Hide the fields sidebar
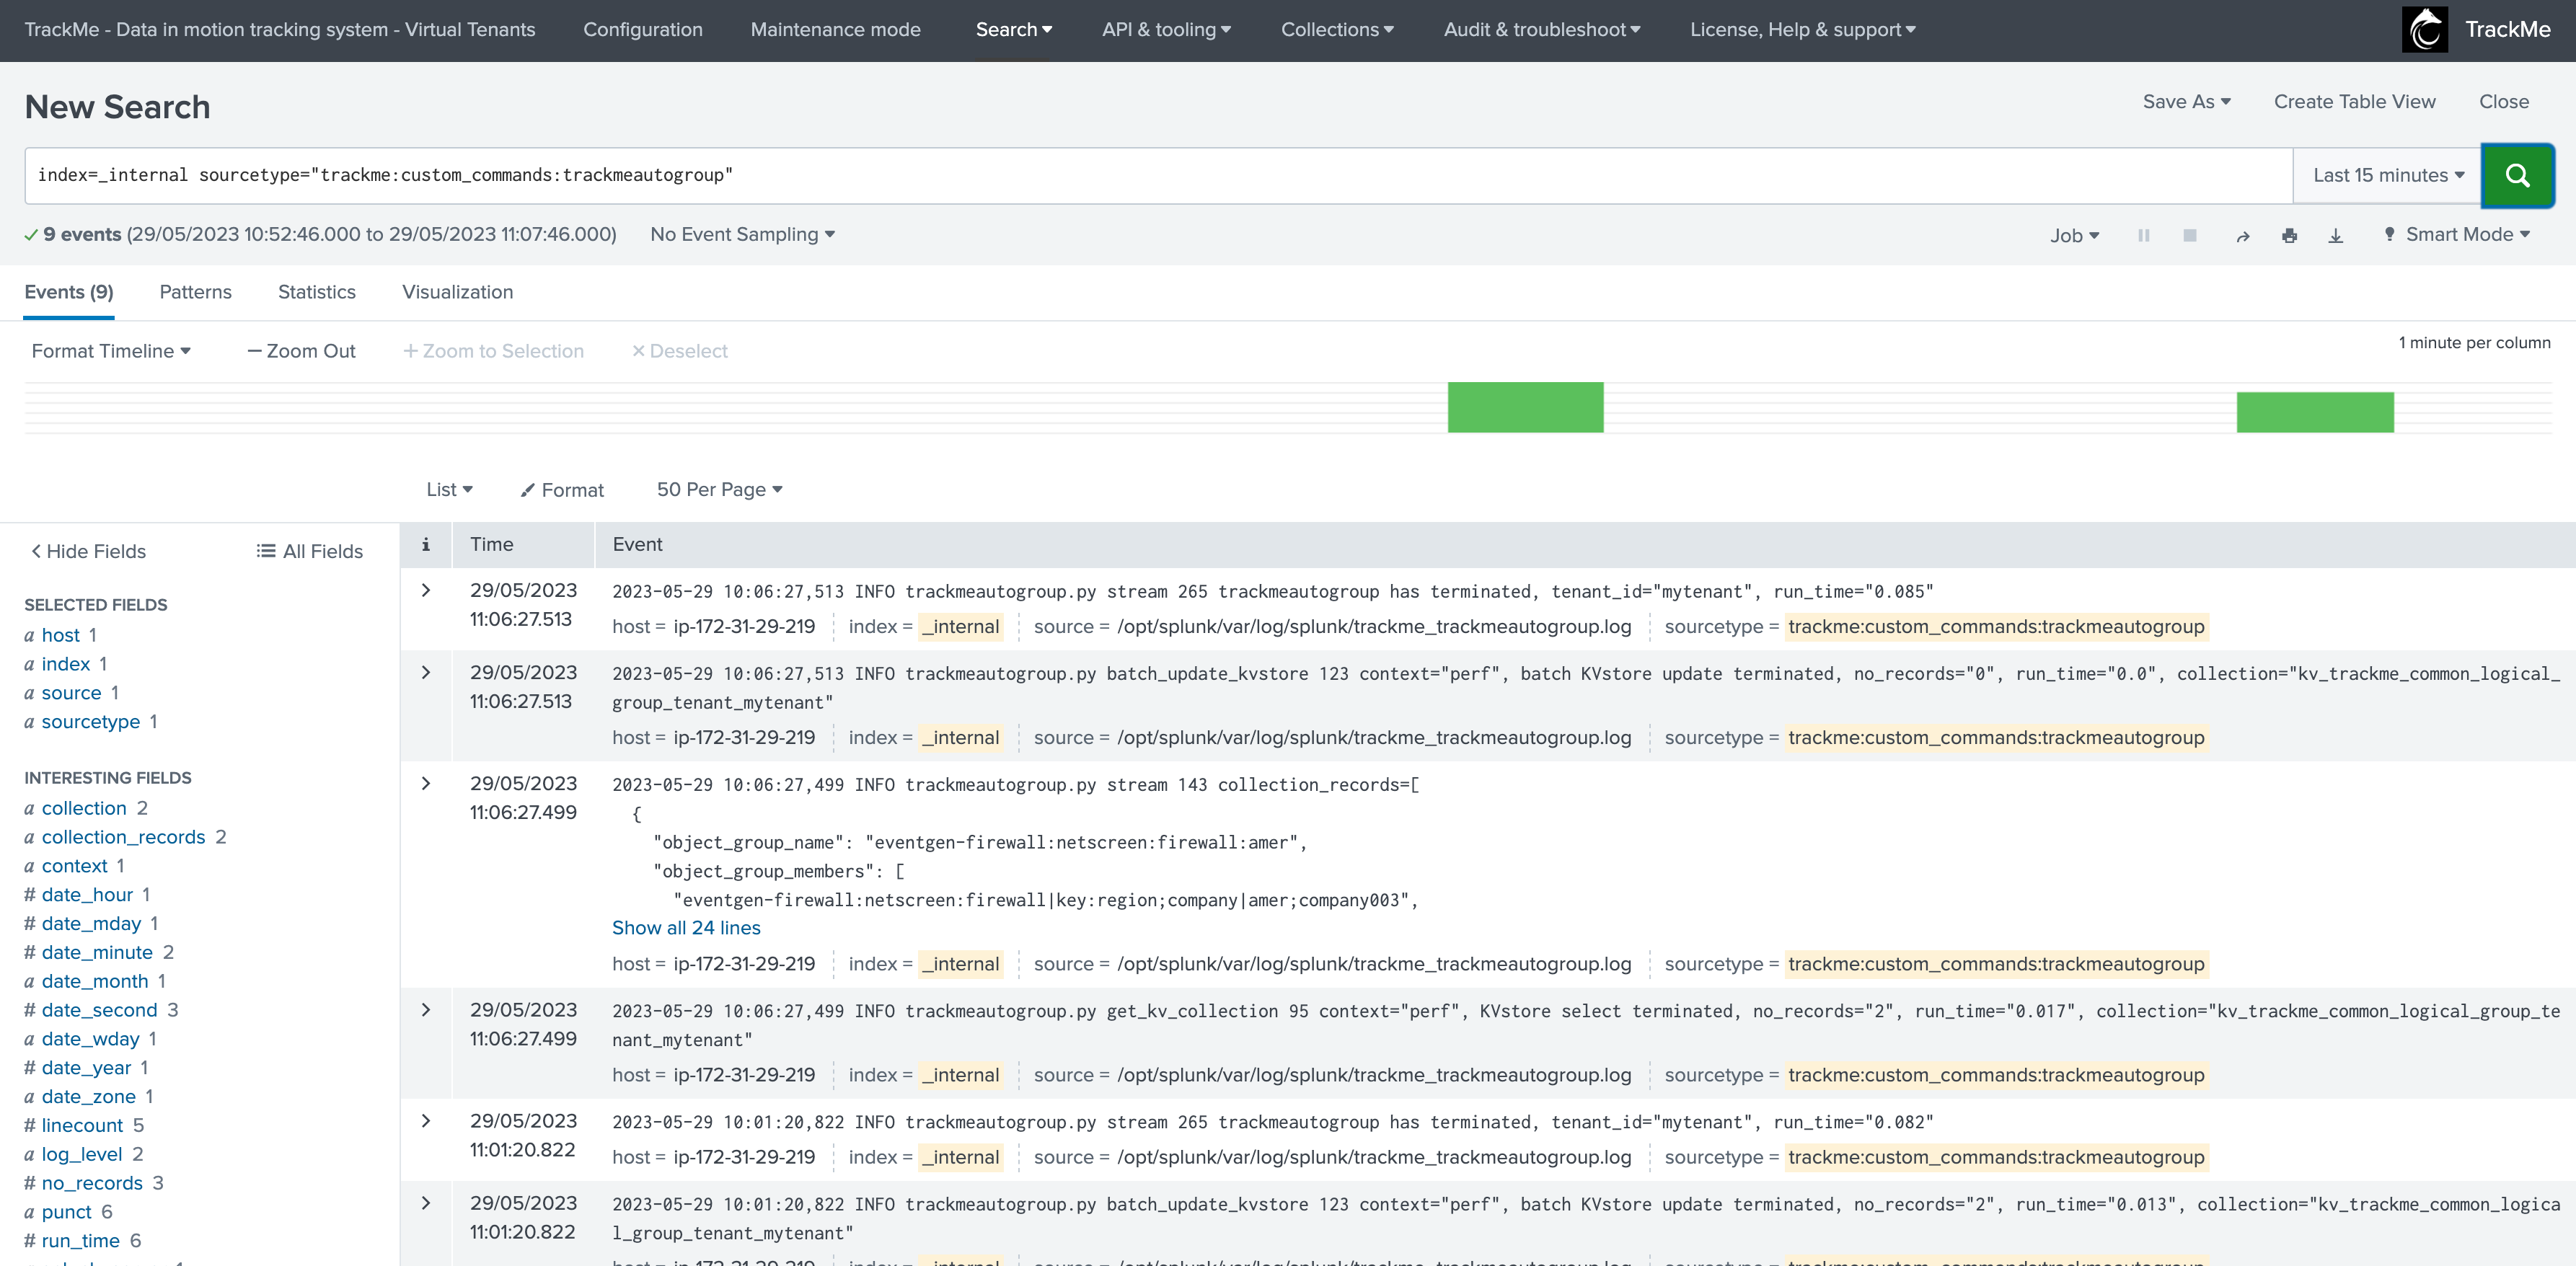Screen dimensions: 2576x1266 (x=88, y=551)
